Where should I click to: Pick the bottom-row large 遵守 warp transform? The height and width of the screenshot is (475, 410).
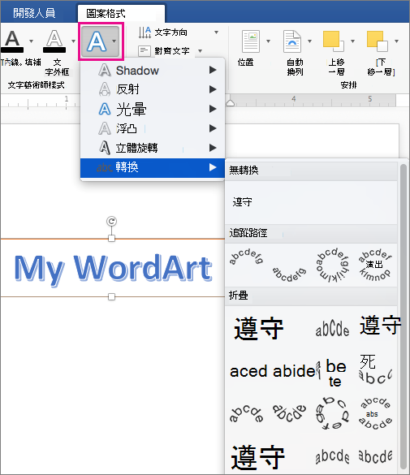click(x=258, y=457)
